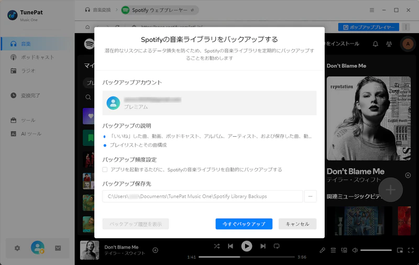Click キャンセル button
This screenshot has width=419, height=265.
point(297,224)
